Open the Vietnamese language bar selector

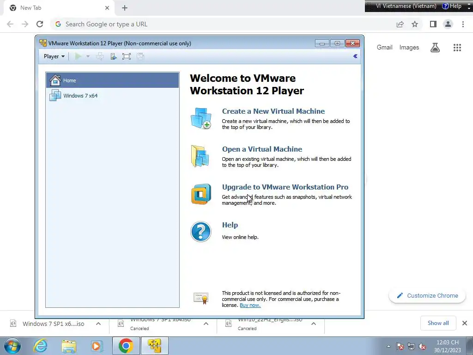(x=406, y=6)
